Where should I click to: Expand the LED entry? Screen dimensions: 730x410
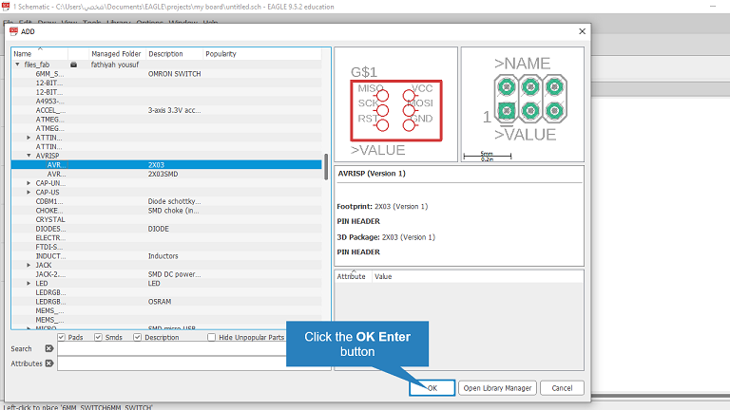[x=29, y=283]
